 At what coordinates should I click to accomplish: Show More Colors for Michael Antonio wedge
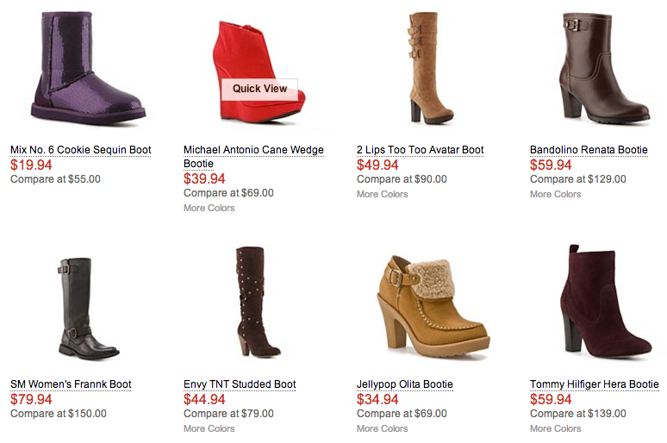pos(209,208)
